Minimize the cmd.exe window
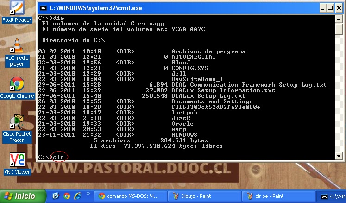The image size is (346, 203). click(x=323, y=8)
